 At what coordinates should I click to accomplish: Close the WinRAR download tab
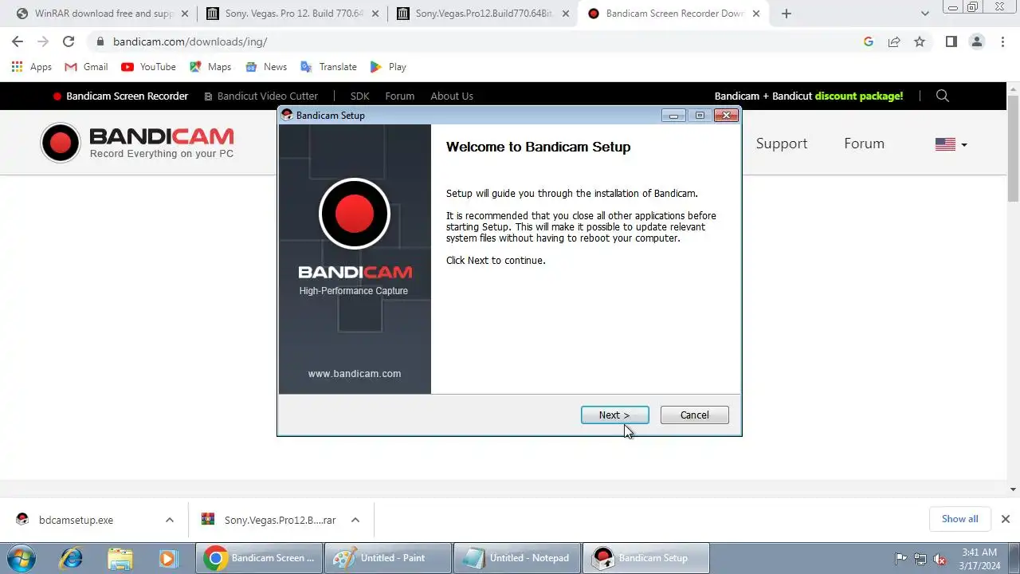coord(185,14)
